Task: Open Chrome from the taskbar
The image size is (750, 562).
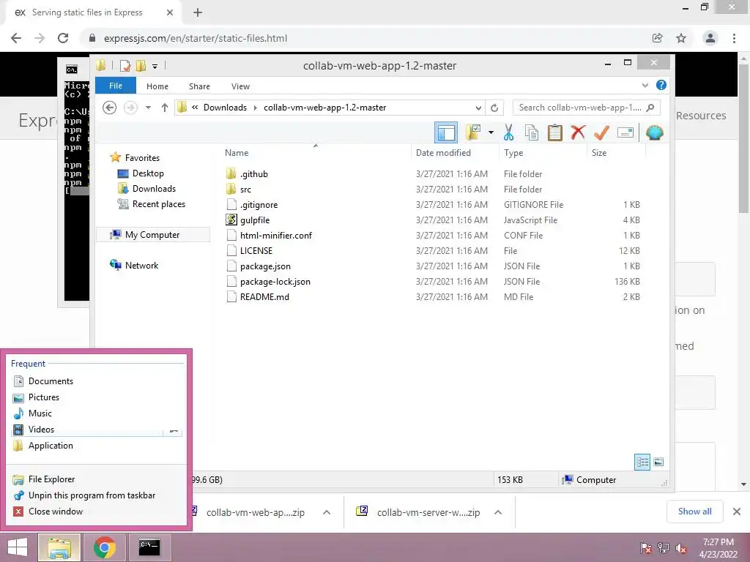Action: click(x=104, y=547)
